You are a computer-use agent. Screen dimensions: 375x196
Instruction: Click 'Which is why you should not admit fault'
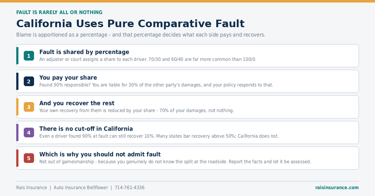(100, 154)
